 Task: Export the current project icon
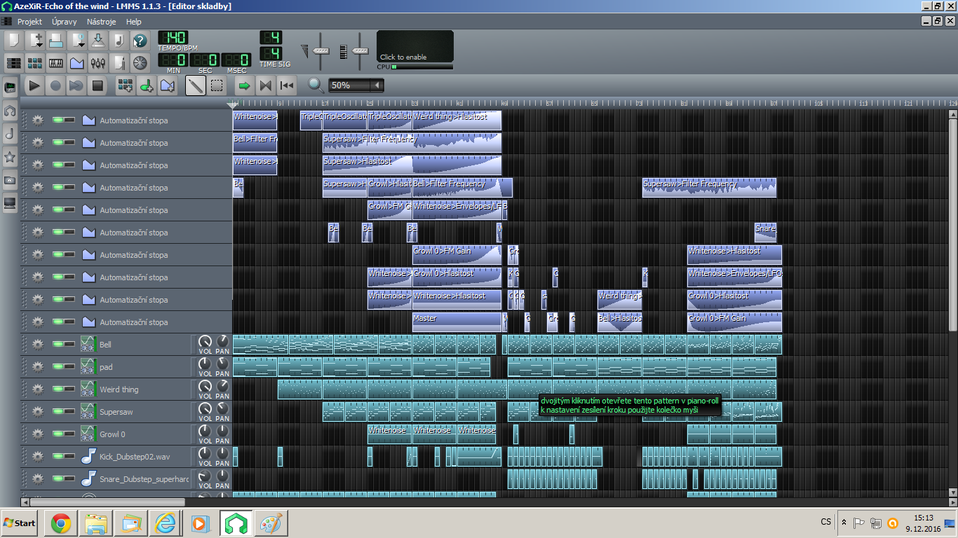(119, 40)
